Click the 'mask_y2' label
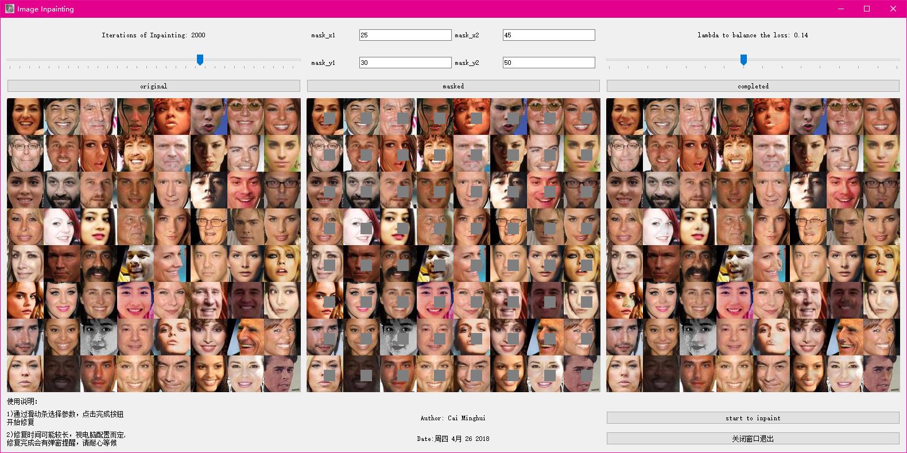Screen dimensions: 907x453 coord(467,63)
